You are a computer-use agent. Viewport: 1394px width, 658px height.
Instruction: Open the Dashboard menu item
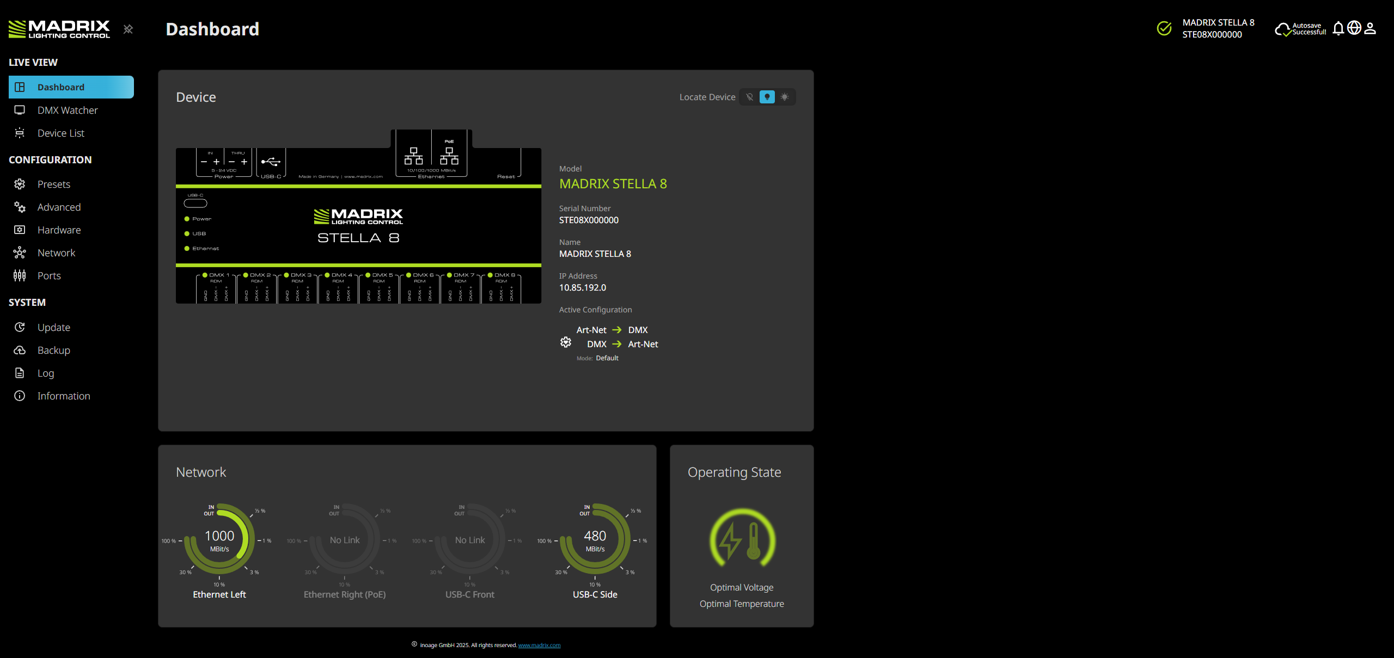[x=71, y=87]
